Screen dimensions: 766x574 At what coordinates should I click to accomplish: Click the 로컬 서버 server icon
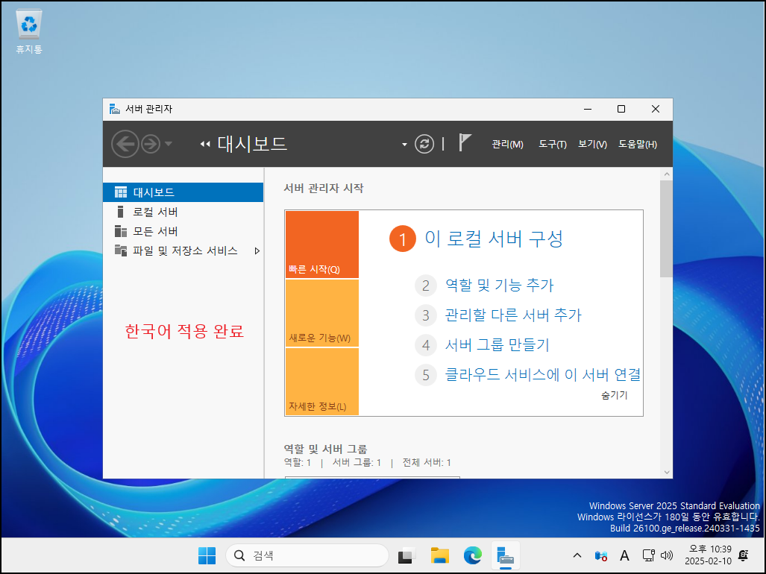pos(120,212)
